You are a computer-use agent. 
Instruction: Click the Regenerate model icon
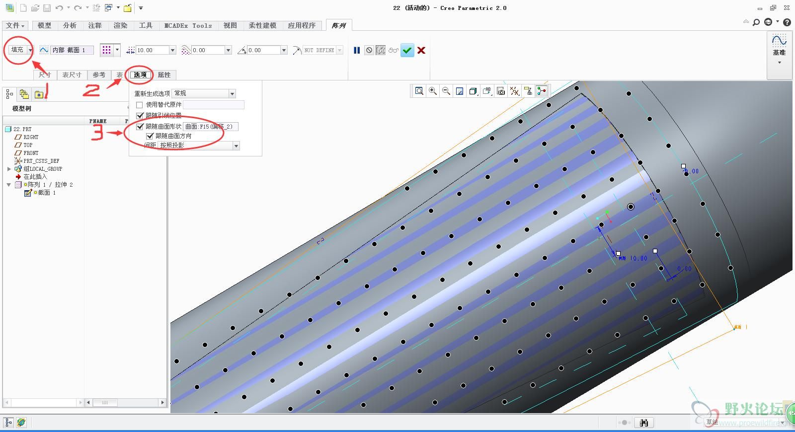pos(96,8)
